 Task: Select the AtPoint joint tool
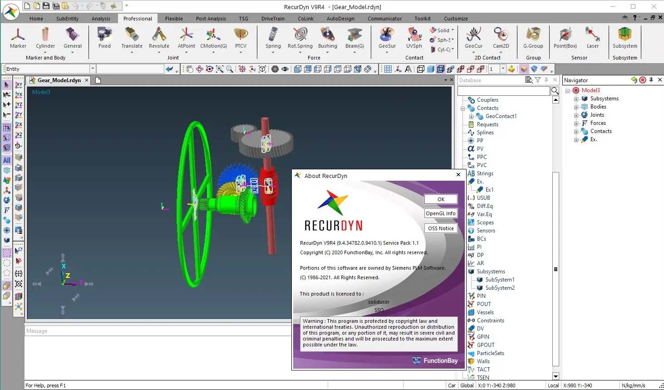pyautogui.click(x=187, y=38)
